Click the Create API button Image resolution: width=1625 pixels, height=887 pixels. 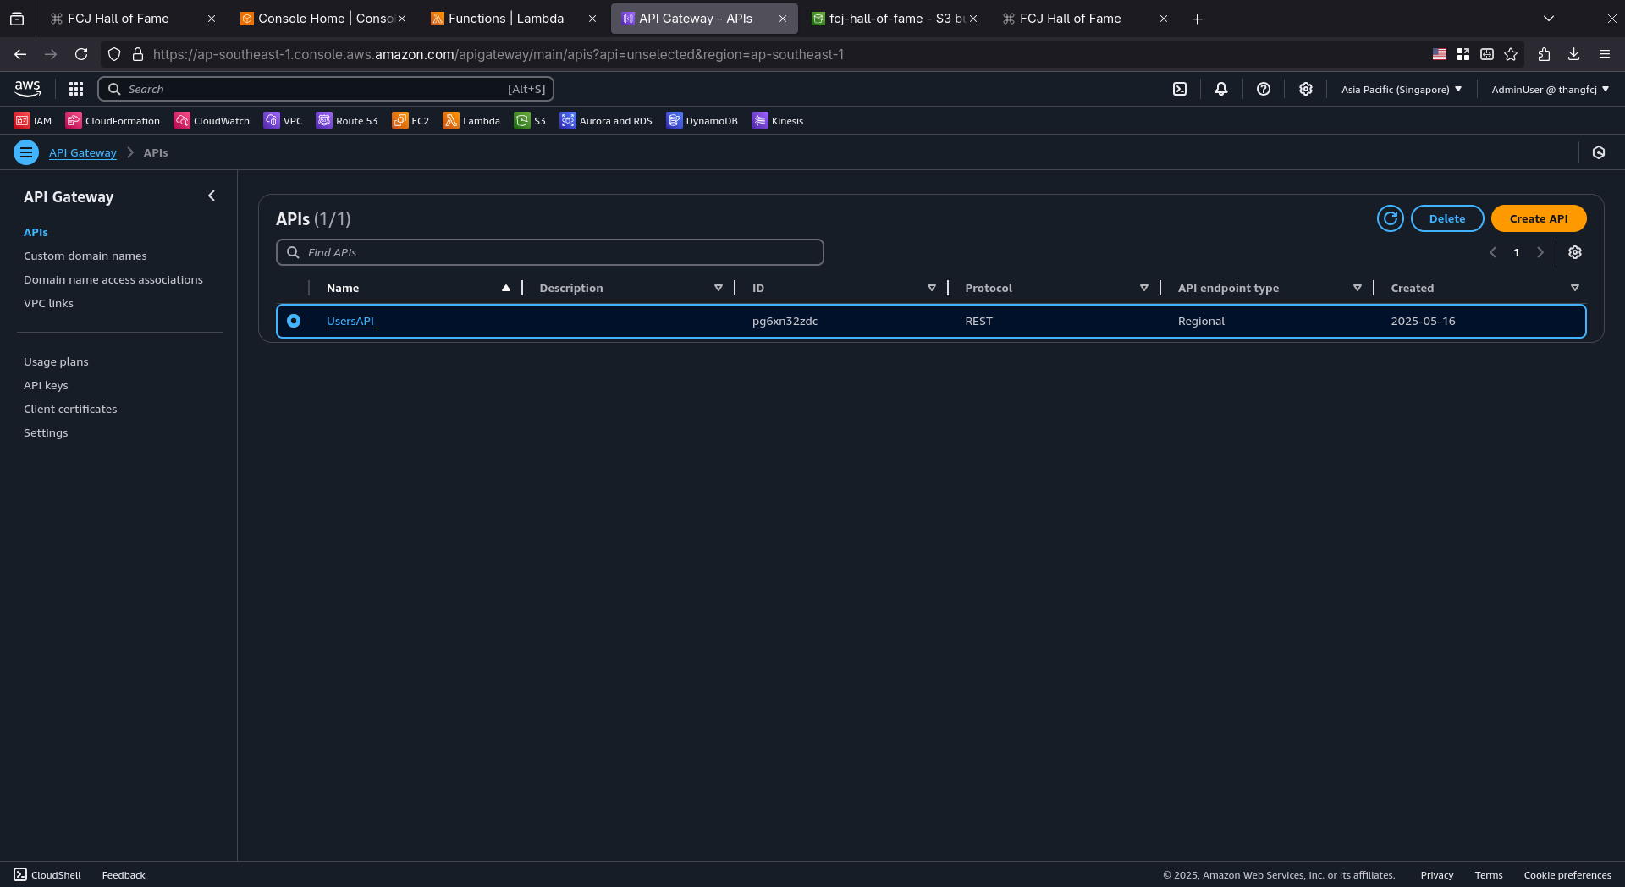pos(1539,218)
